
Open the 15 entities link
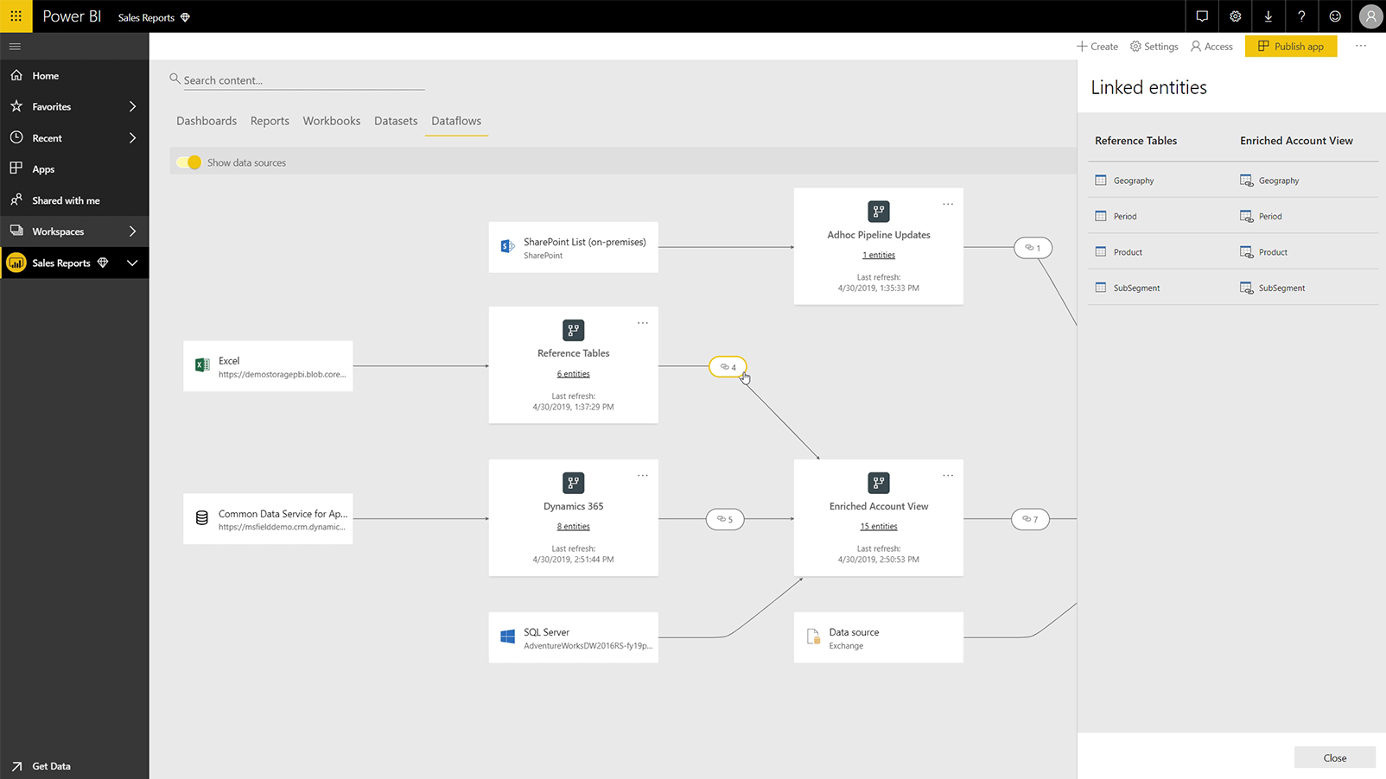[x=879, y=526]
